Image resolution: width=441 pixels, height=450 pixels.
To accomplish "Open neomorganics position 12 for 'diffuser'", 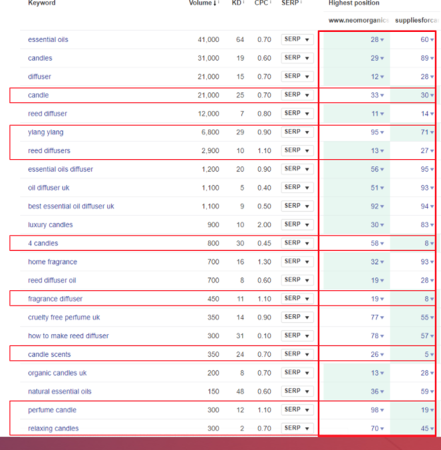I will (377, 77).
